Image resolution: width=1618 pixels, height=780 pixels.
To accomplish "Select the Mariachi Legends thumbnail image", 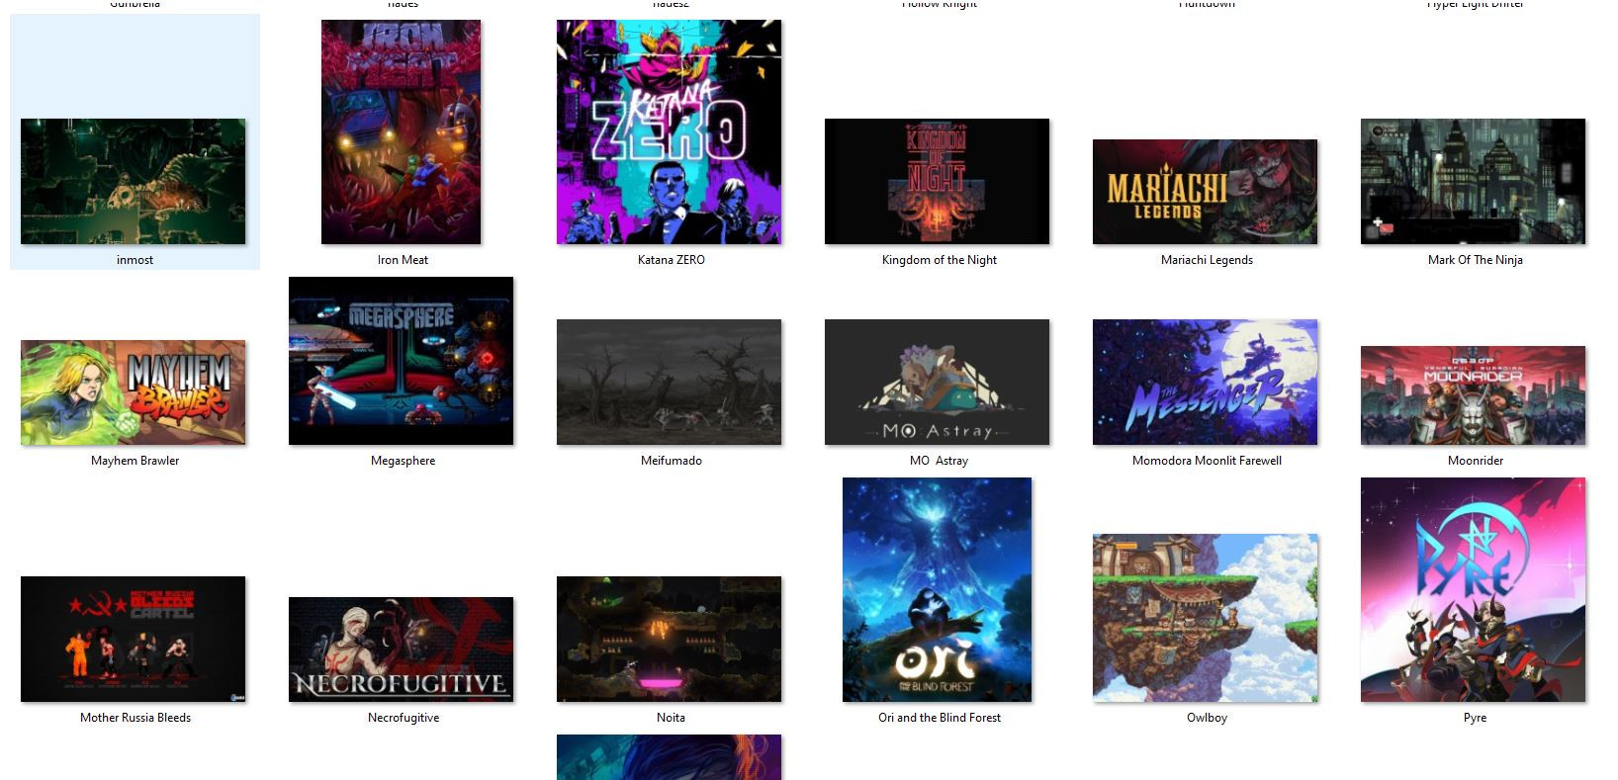I will [1206, 192].
